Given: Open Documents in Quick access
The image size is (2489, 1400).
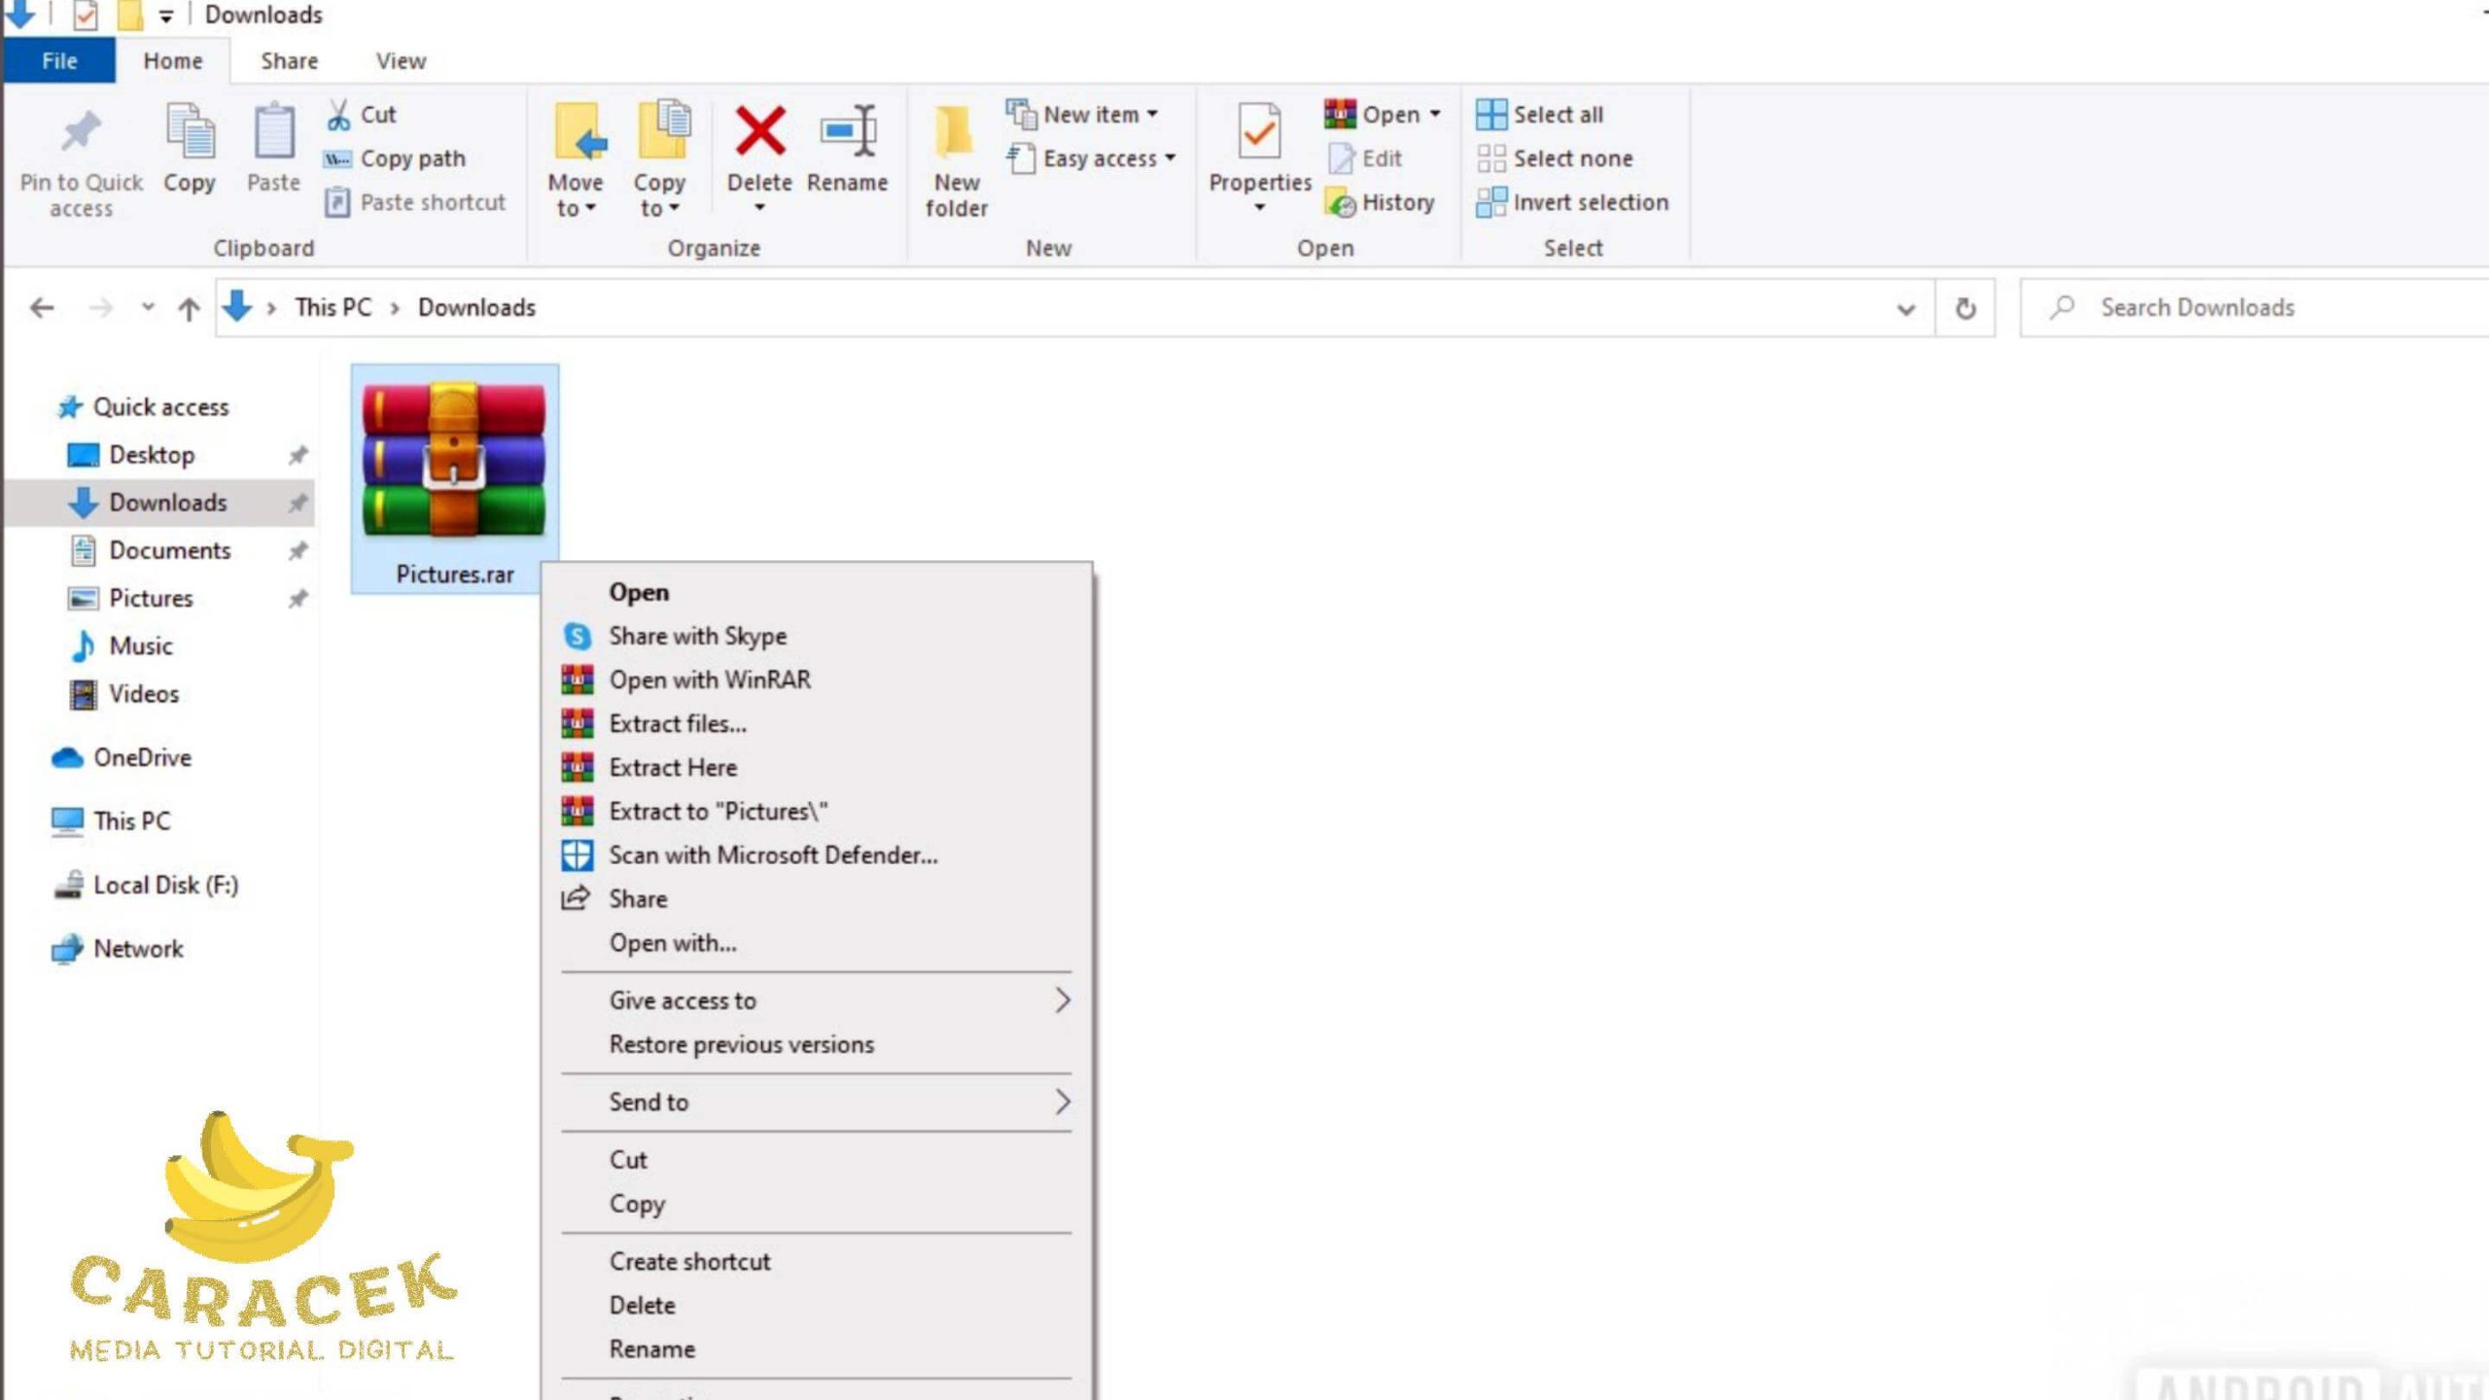Looking at the screenshot, I should 169,551.
